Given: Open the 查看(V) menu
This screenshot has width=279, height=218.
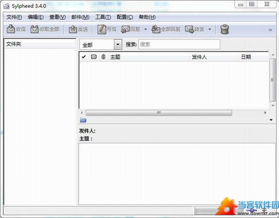Looking at the screenshot, I should 58,17.
